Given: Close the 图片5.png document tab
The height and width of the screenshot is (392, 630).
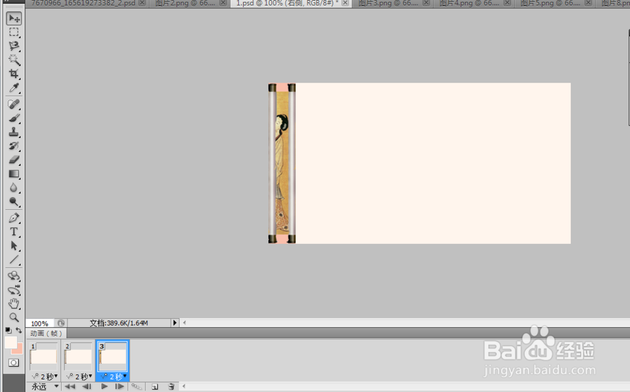Looking at the screenshot, I should (588, 3).
